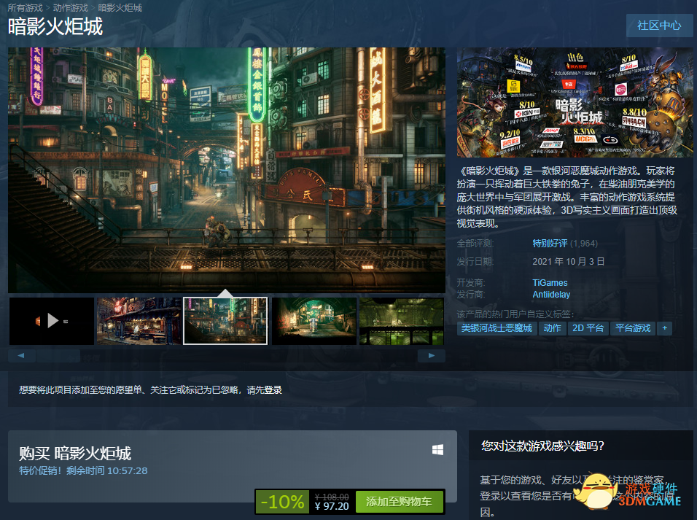Click the main city street screenshot
The height and width of the screenshot is (520, 697).
coord(227,170)
